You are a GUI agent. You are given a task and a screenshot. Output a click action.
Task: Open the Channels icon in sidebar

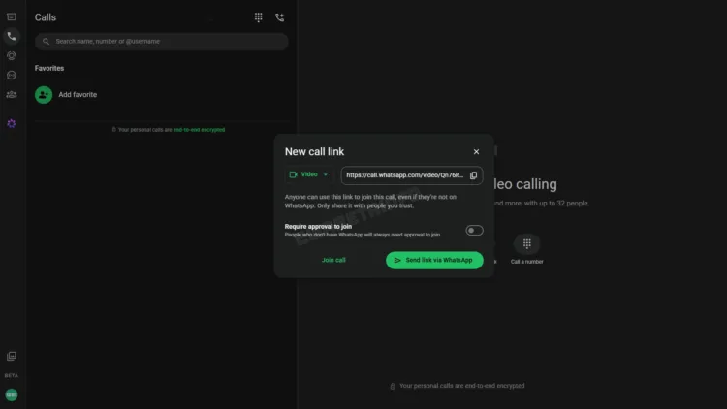tap(11, 76)
